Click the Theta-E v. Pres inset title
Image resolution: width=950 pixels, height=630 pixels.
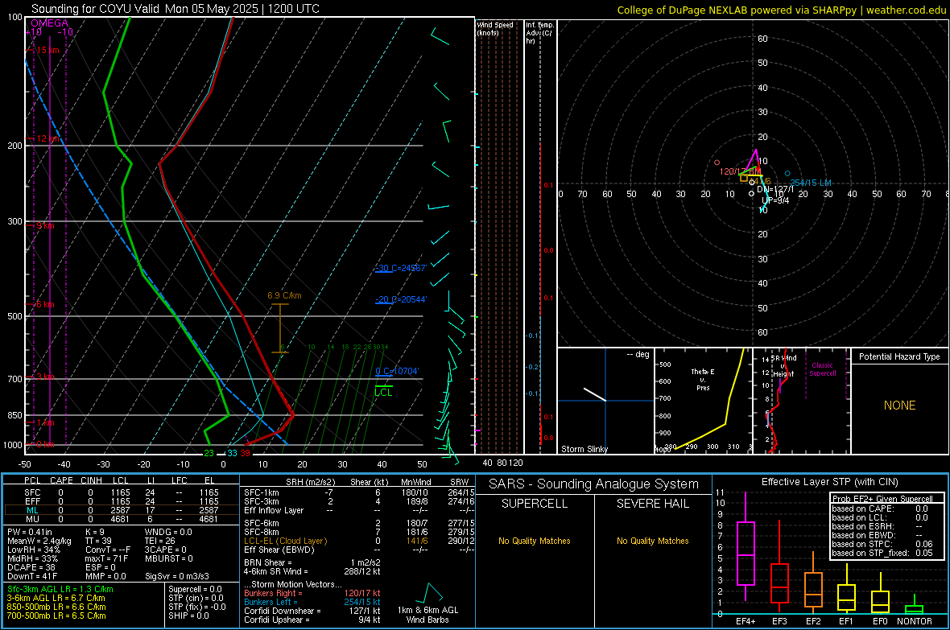[703, 379]
